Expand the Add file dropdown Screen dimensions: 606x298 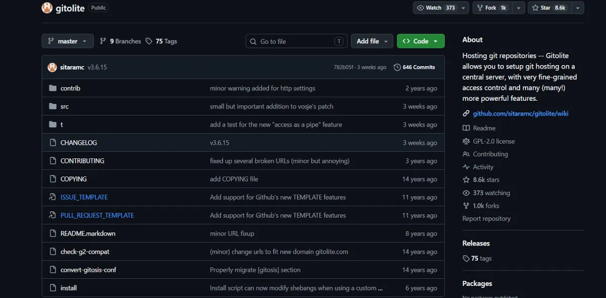(x=372, y=41)
